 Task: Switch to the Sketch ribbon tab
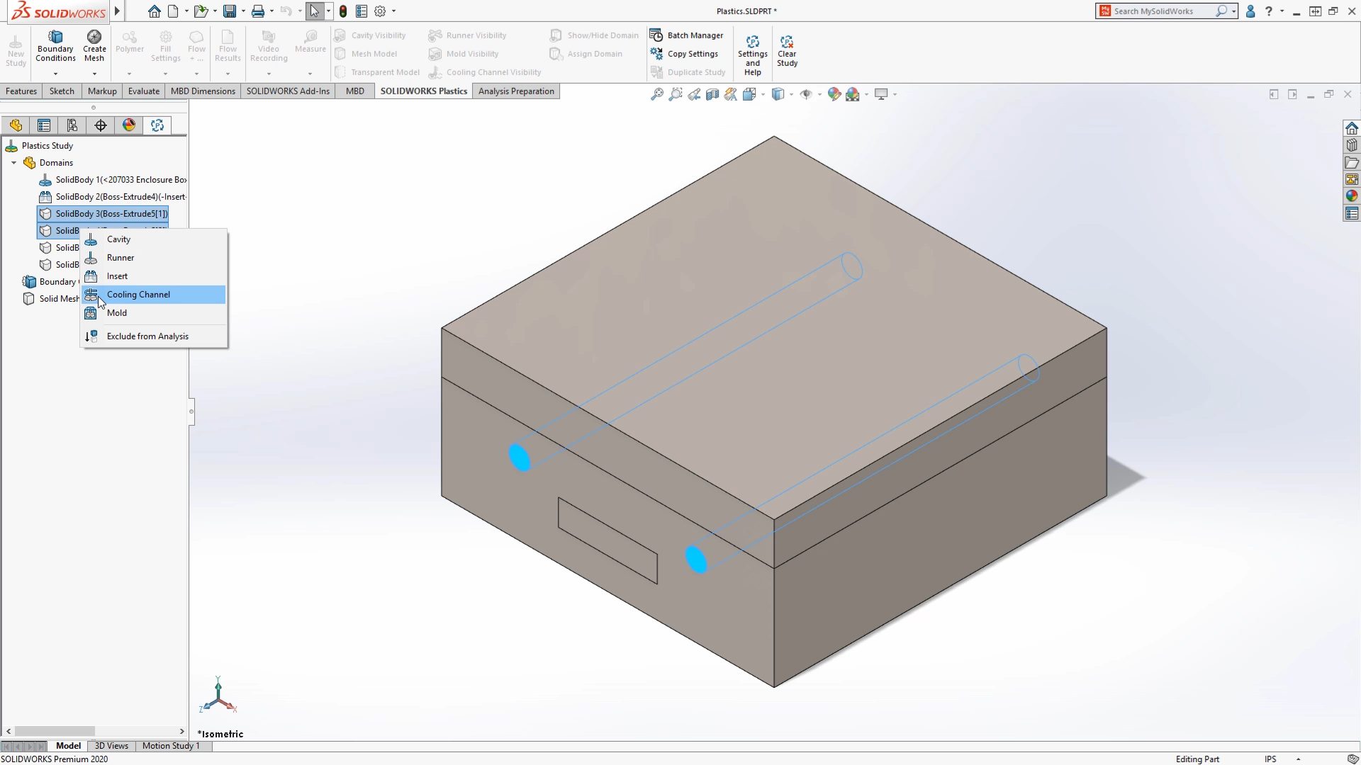pos(62,91)
